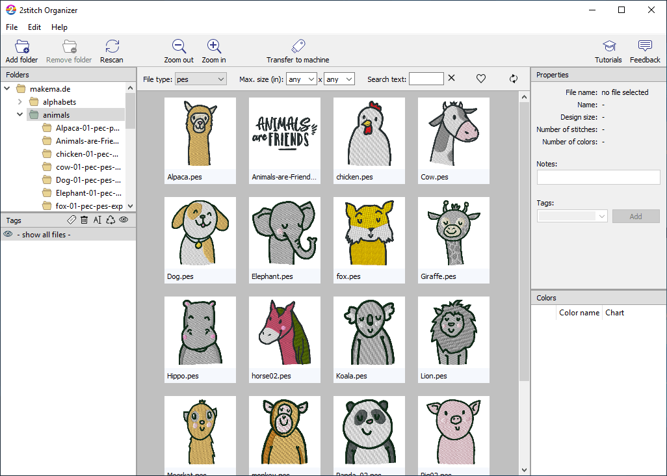Click the Rescan icon

[112, 46]
